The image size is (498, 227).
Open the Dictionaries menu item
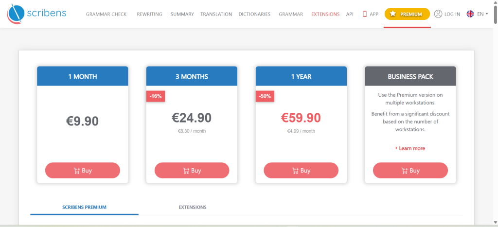tap(254, 14)
